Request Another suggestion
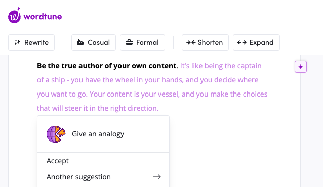This screenshot has height=187, width=323. click(78, 177)
